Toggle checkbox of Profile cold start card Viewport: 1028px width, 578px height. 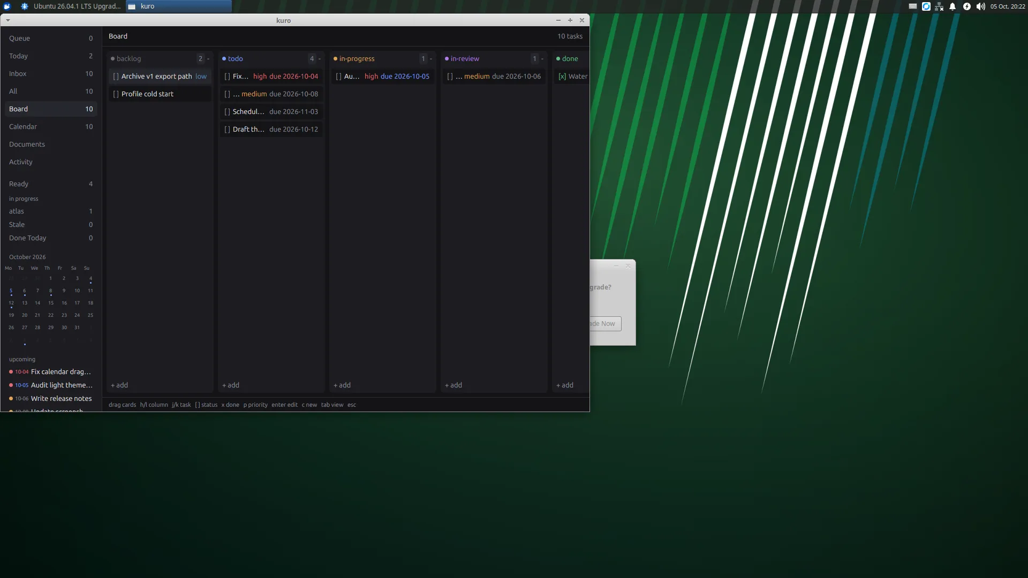click(x=116, y=94)
